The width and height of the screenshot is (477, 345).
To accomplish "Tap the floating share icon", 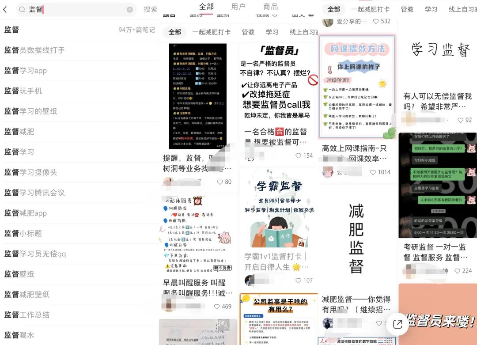I will 397,324.
